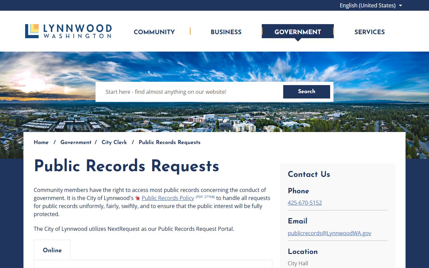Click the Lynnwood Washington logo
429x268 pixels.
pyautogui.click(x=68, y=31)
